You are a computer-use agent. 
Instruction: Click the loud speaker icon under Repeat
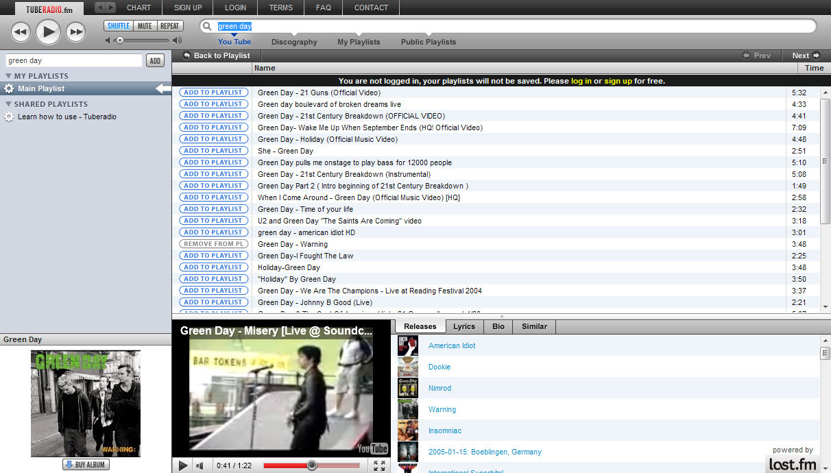point(177,40)
